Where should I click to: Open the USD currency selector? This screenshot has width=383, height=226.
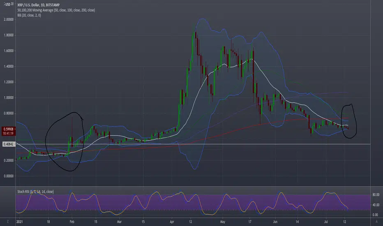8,4
